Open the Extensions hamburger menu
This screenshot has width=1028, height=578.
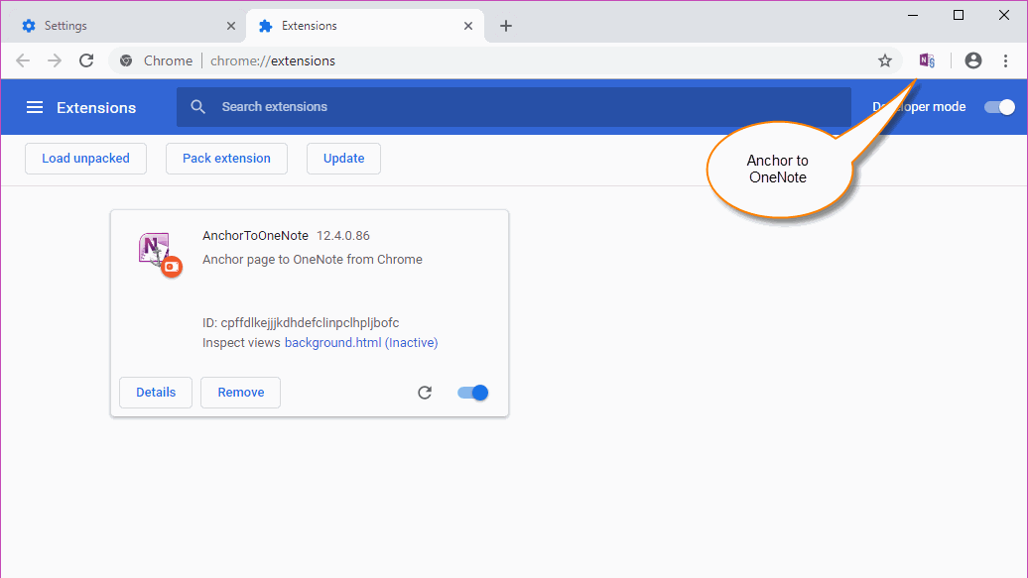pyautogui.click(x=35, y=107)
